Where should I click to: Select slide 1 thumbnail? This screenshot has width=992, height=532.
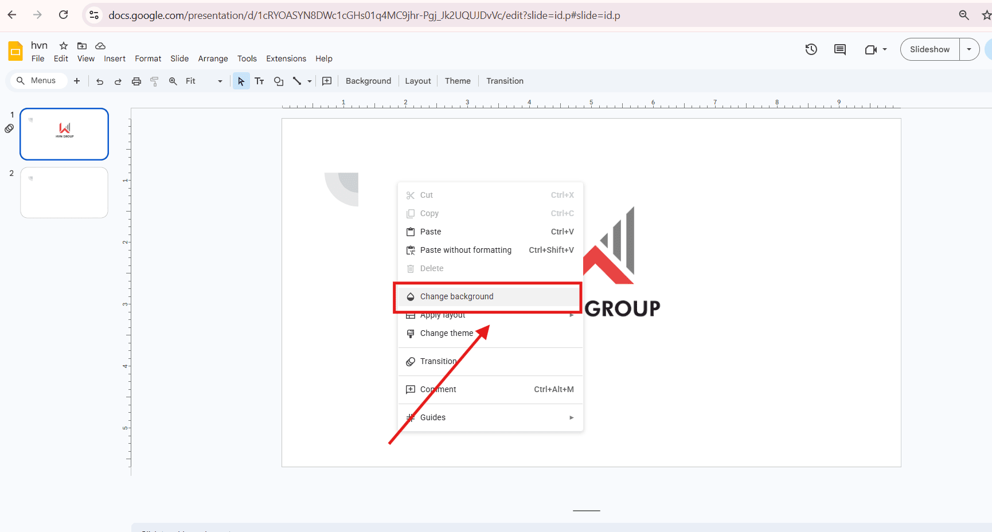64,134
